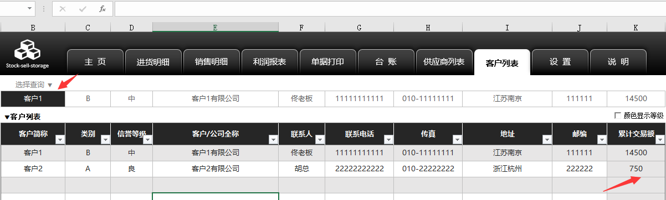Image resolution: width=666 pixels, height=200 pixels.
Task: Select column H header
Action: (x=428, y=27)
